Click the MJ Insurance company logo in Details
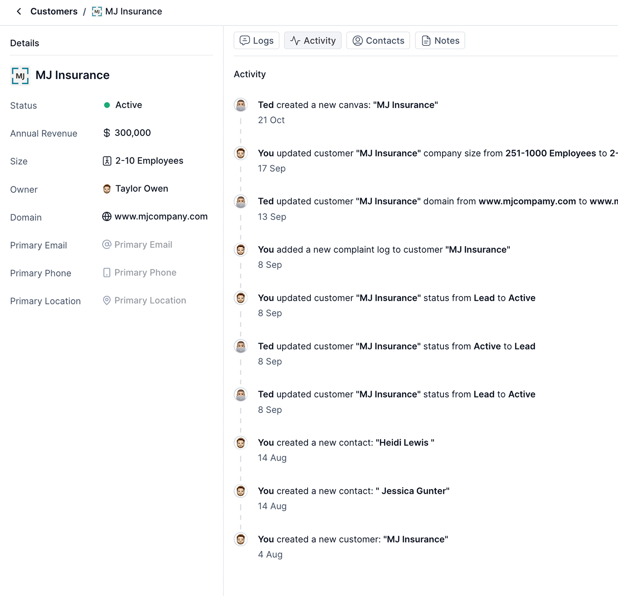The width and height of the screenshot is (618, 596). click(x=20, y=76)
